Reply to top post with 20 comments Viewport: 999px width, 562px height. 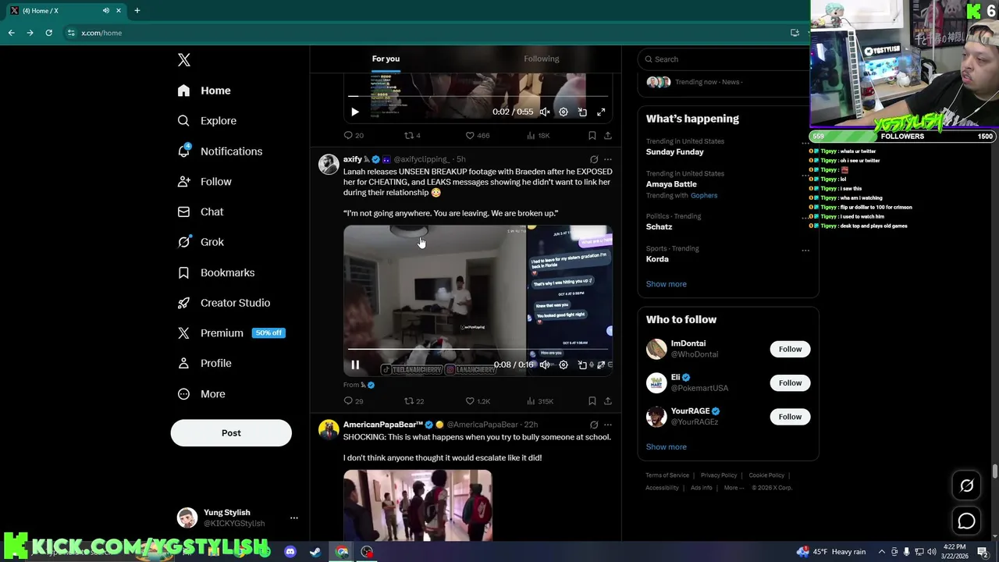pyautogui.click(x=354, y=136)
